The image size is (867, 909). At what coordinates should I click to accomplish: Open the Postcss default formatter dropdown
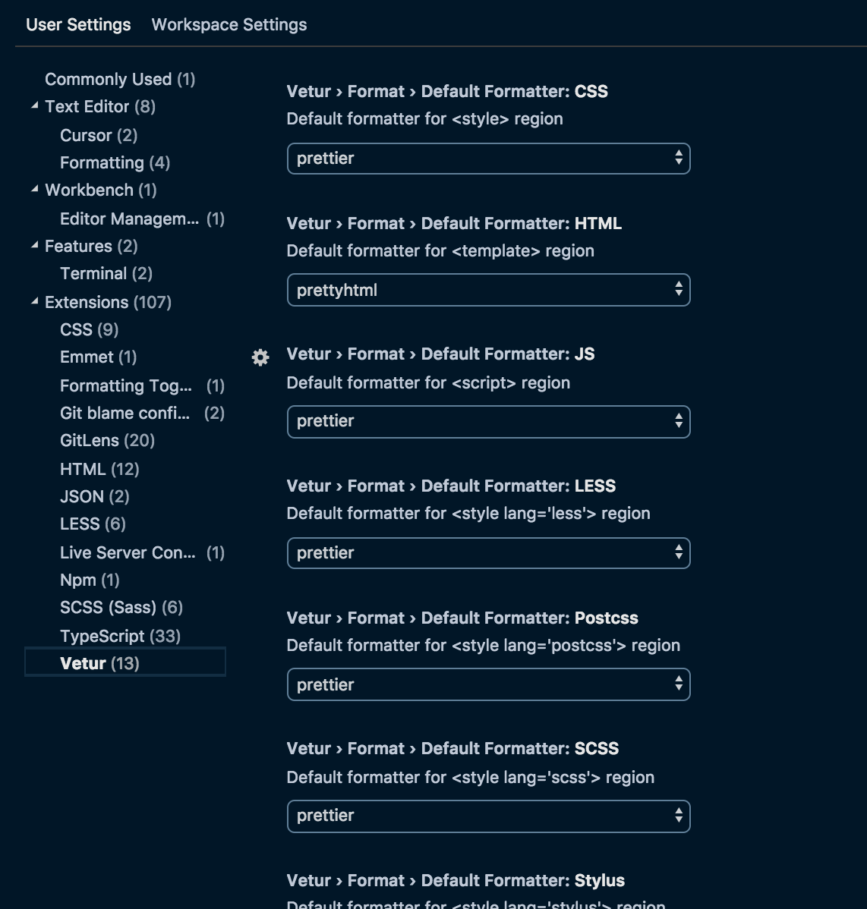click(488, 684)
